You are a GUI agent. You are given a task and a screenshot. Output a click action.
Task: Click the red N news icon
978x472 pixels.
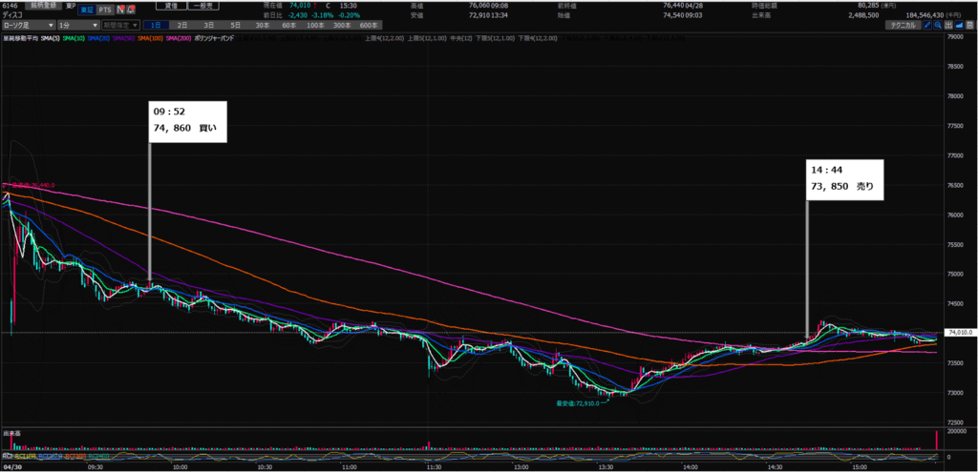120,10
